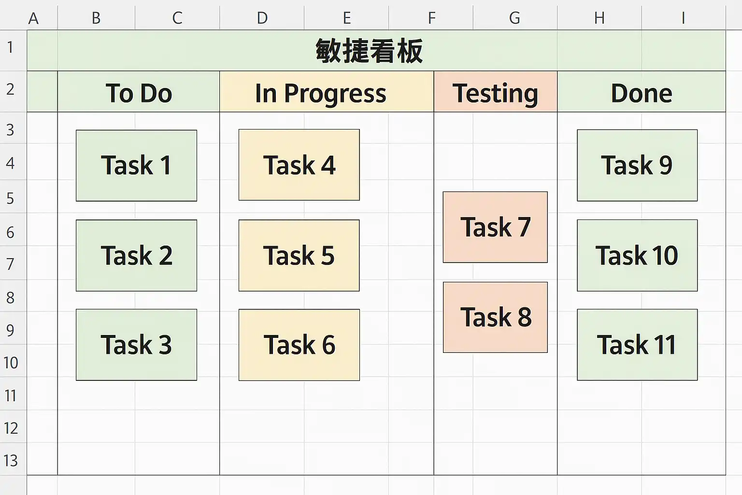This screenshot has width=742, height=495.
Task: Click the Task 11 card
Action: 637,345
